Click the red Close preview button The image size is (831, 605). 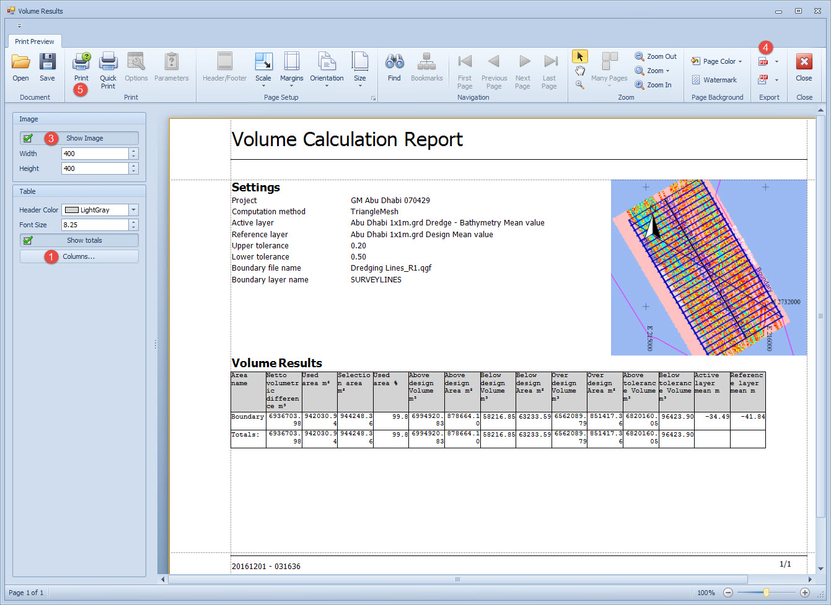804,62
